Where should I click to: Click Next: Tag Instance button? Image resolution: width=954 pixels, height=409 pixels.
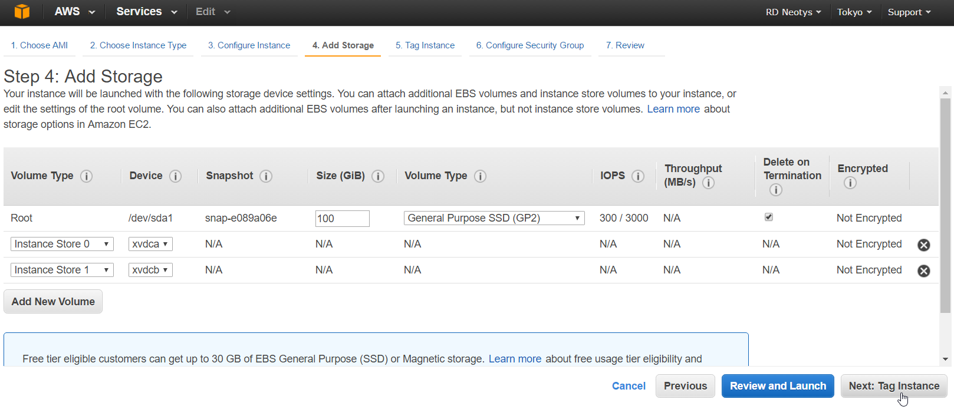point(894,386)
